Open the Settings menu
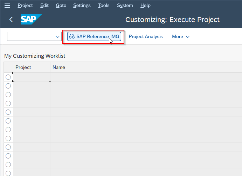The height and width of the screenshot is (176, 242). tap(82, 6)
